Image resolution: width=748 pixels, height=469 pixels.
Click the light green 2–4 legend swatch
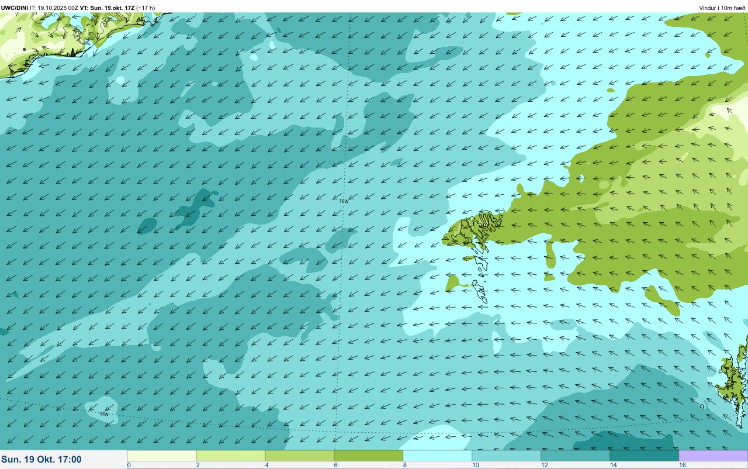tap(231, 455)
